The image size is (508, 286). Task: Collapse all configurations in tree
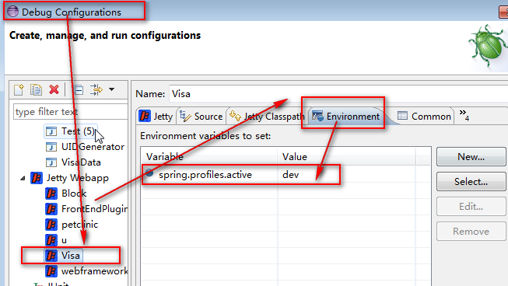pyautogui.click(x=79, y=89)
